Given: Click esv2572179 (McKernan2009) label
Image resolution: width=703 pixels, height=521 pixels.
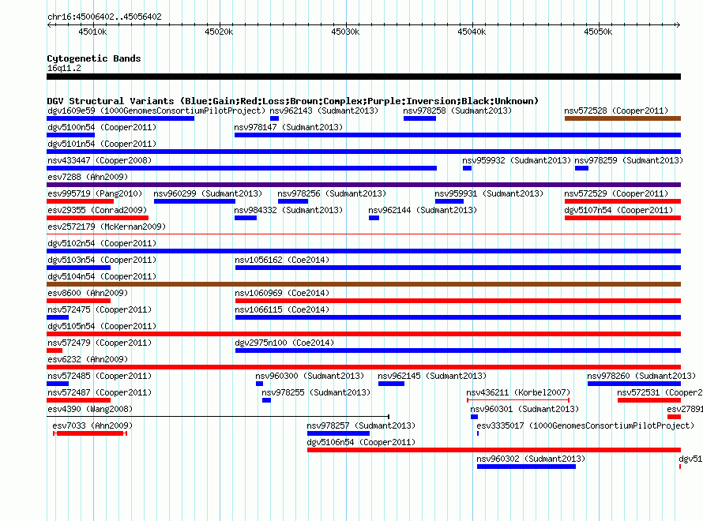Looking at the screenshot, I should (107, 227).
